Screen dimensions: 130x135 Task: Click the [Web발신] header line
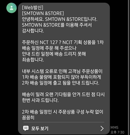[32, 8]
